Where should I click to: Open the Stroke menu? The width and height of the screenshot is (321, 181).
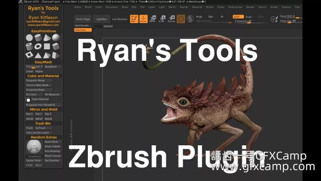tap(274, 7)
